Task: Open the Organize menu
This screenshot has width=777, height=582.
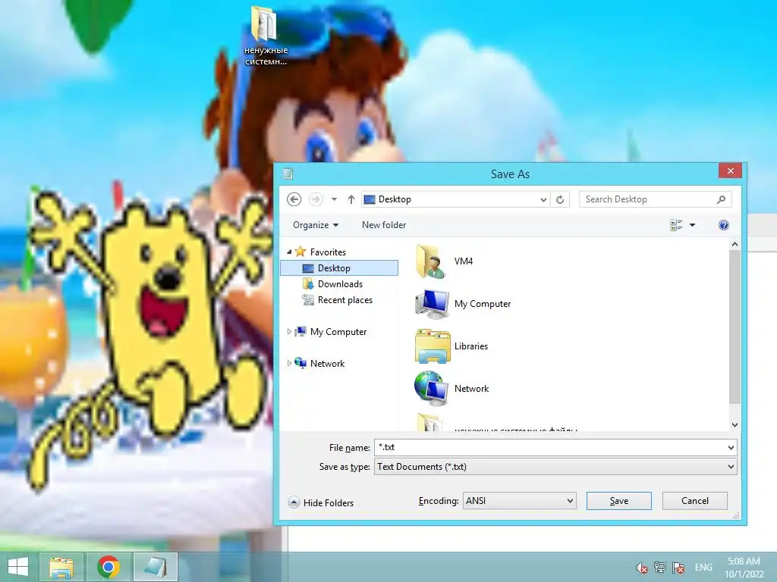Action: (316, 225)
